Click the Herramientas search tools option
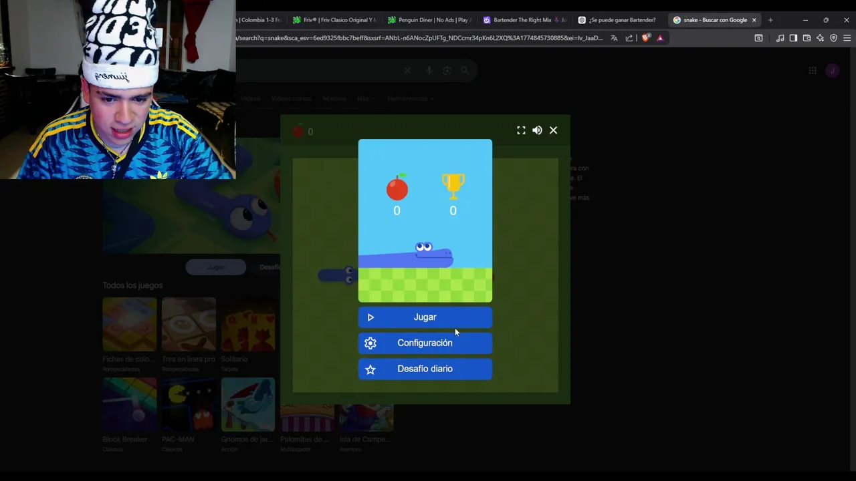856x481 pixels. point(410,99)
